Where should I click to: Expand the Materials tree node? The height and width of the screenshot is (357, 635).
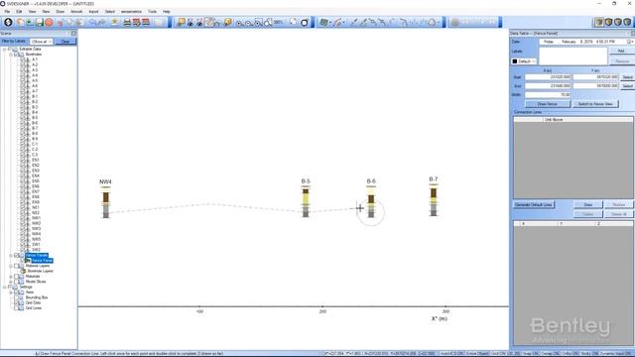11,277
